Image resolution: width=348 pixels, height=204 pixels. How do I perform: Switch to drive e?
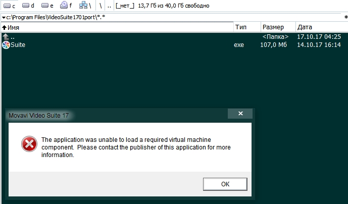pos(47,6)
